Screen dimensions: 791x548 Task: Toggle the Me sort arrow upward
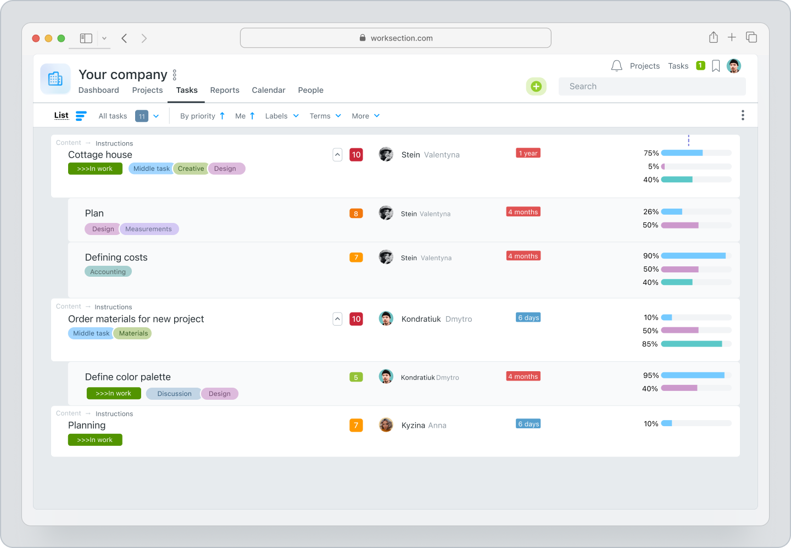[252, 115]
